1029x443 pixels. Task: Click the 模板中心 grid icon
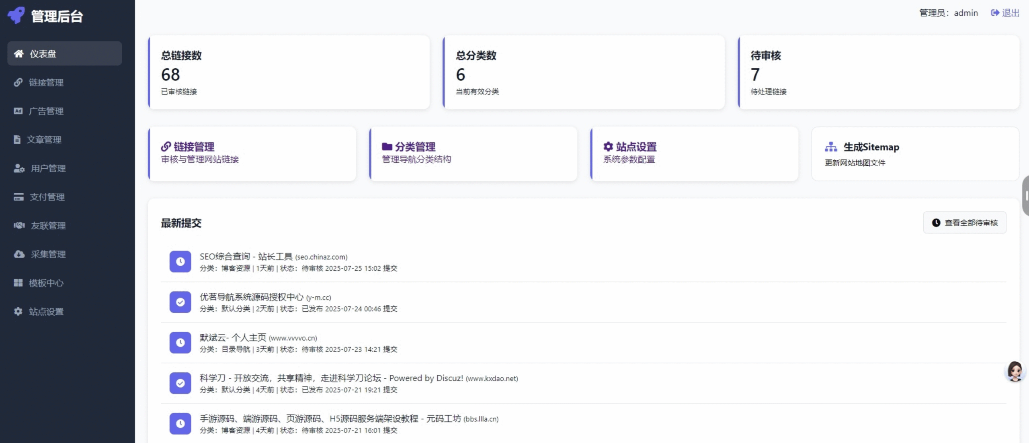tap(18, 283)
